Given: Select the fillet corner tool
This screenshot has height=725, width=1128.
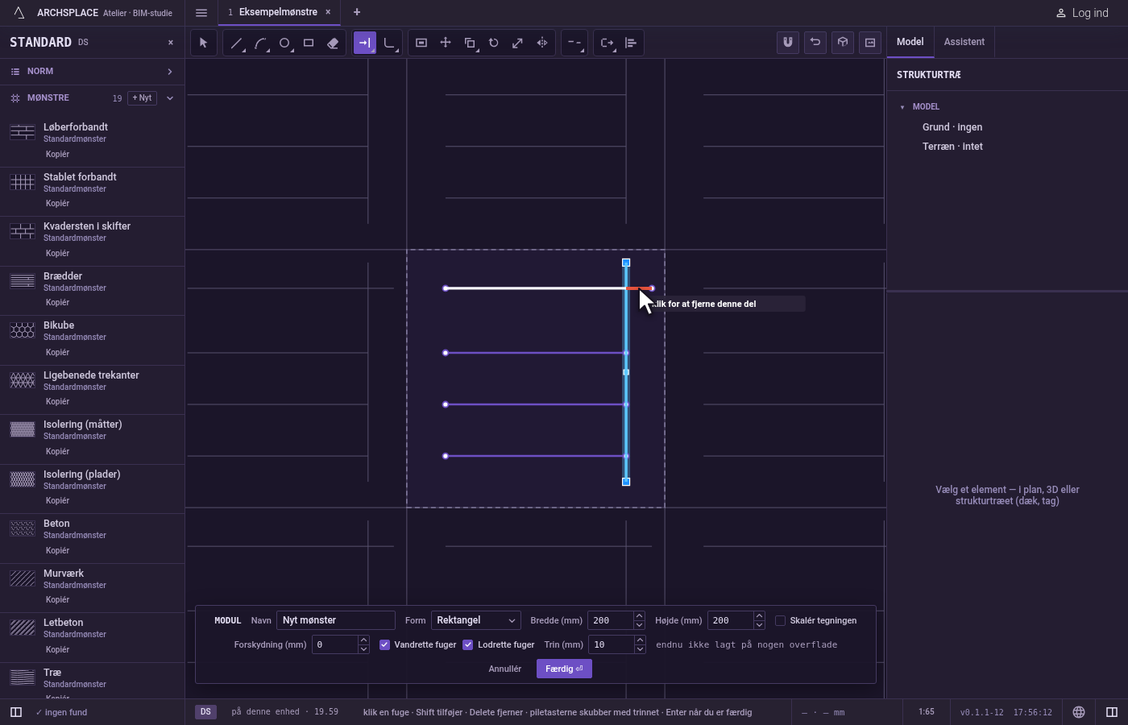Looking at the screenshot, I should pos(389,43).
